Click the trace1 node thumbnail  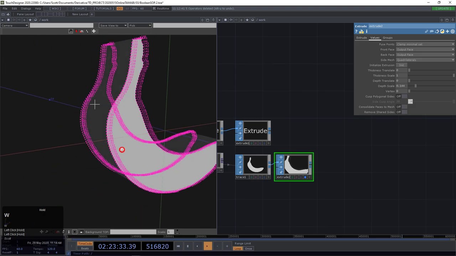pyautogui.click(x=256, y=165)
